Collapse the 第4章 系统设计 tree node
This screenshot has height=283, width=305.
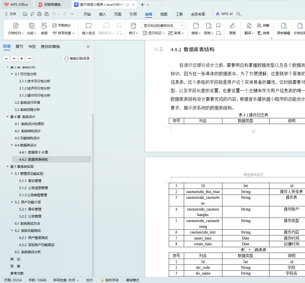7,117
